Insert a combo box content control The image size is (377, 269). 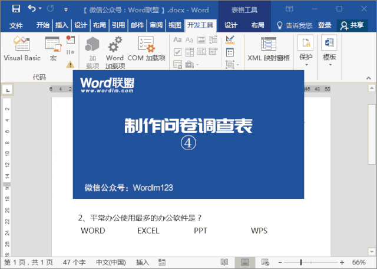pos(189,52)
